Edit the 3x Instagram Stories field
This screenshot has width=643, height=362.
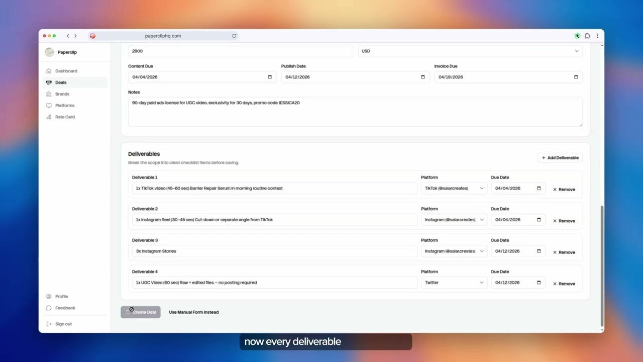point(275,251)
